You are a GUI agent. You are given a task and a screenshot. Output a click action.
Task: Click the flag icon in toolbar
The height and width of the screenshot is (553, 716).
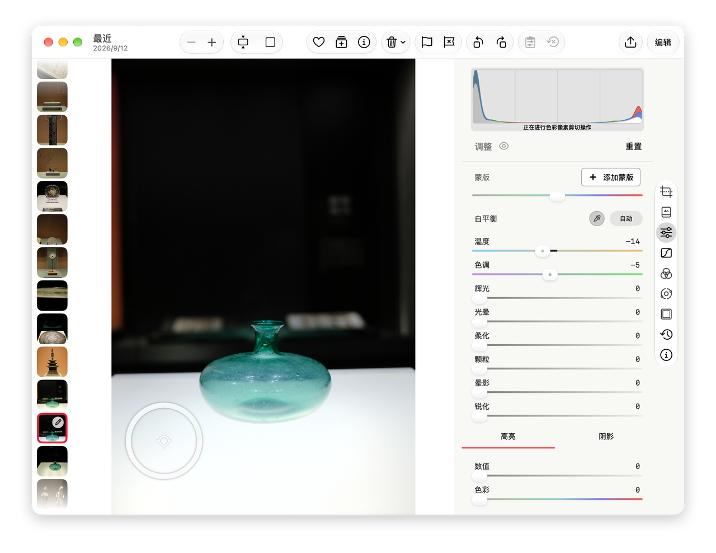click(x=427, y=42)
